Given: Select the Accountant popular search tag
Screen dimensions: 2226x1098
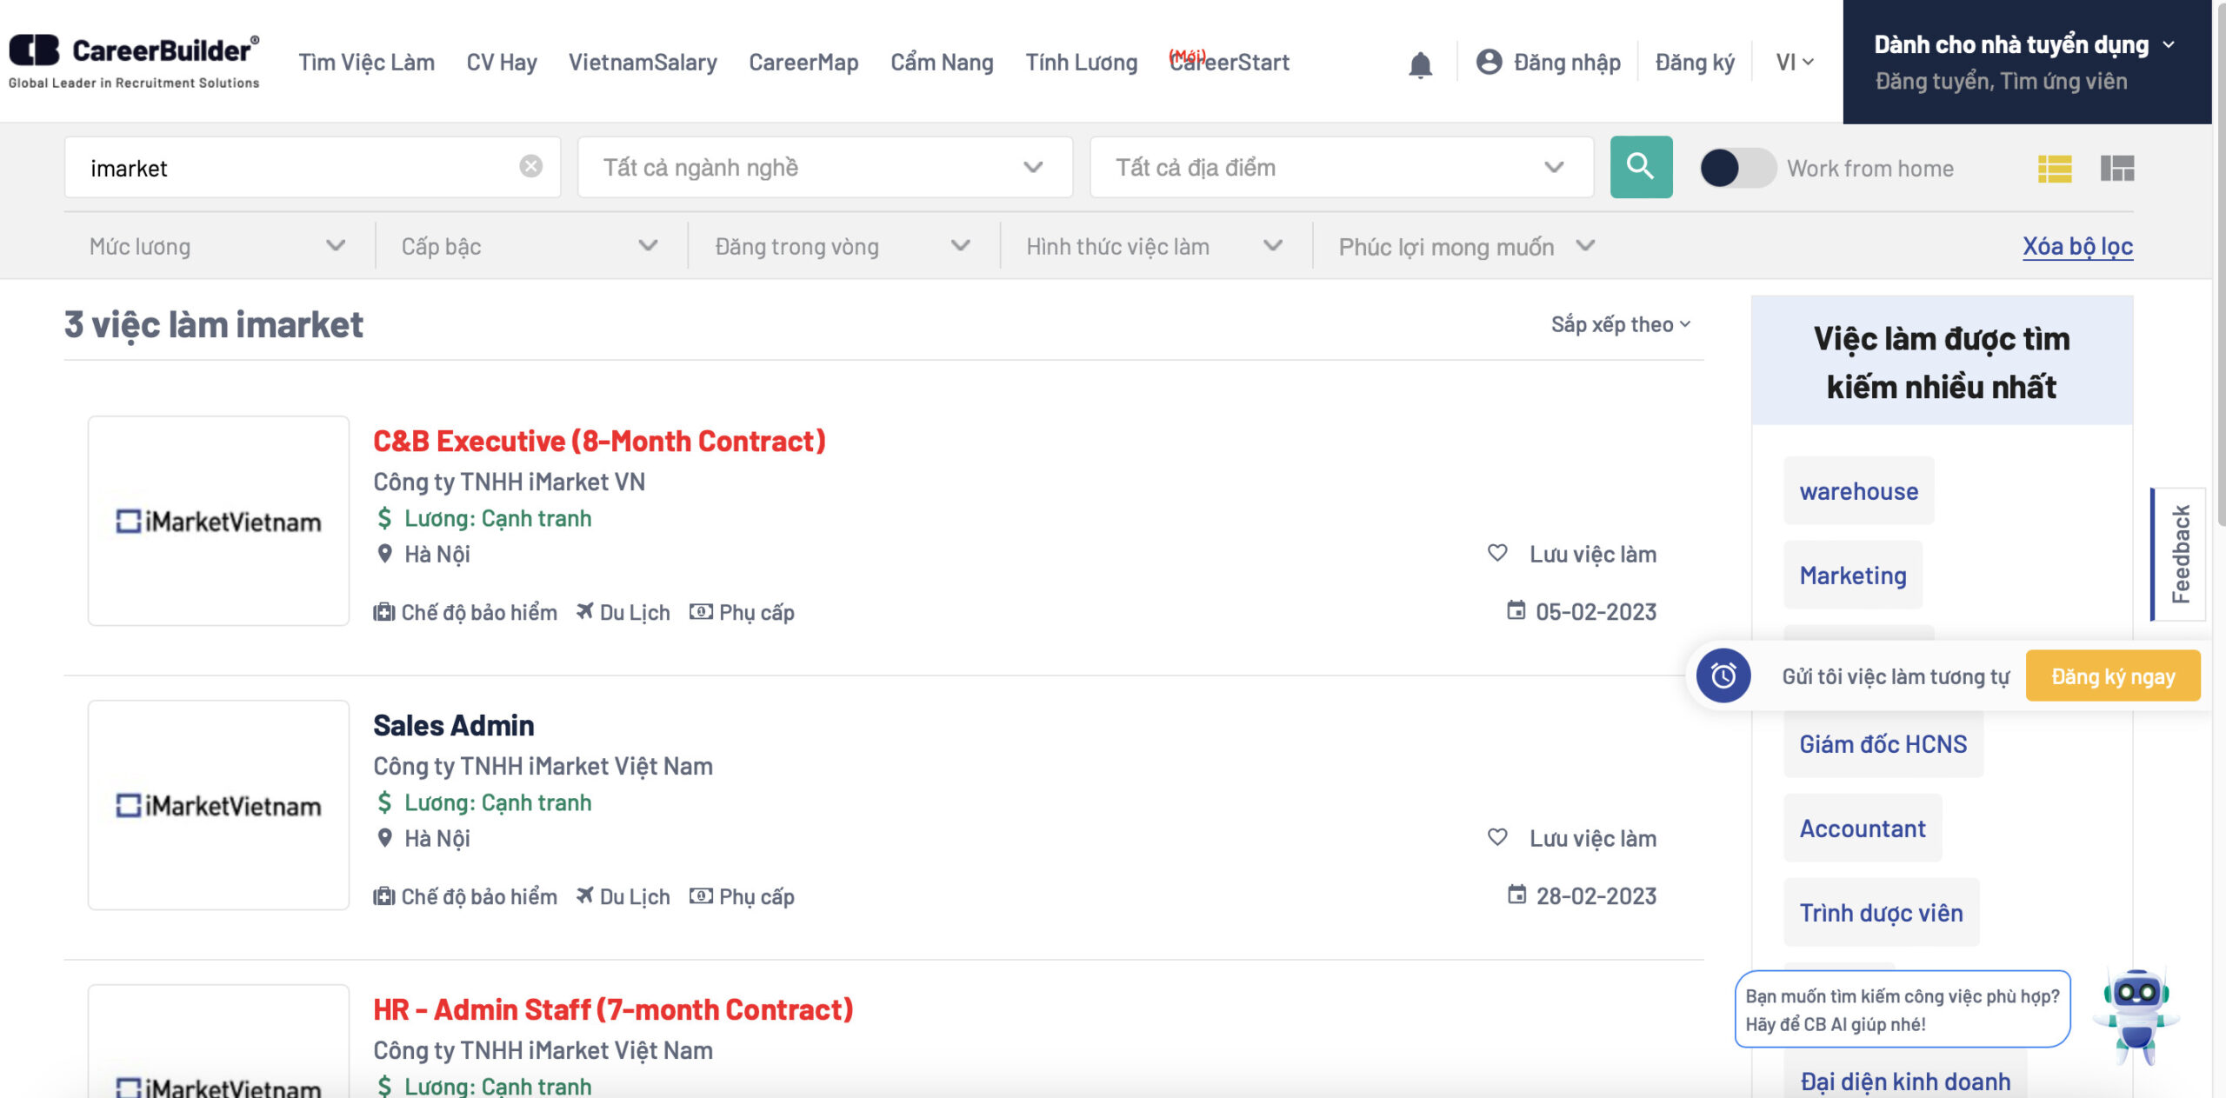Looking at the screenshot, I should 1863,828.
